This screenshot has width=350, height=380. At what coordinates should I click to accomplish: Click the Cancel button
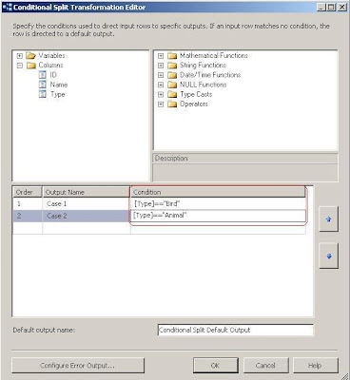pyautogui.click(x=265, y=366)
